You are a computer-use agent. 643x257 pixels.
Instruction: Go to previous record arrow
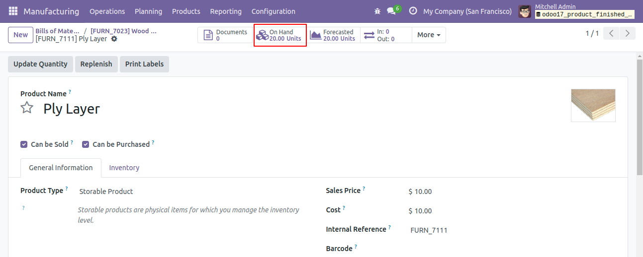pyautogui.click(x=611, y=34)
